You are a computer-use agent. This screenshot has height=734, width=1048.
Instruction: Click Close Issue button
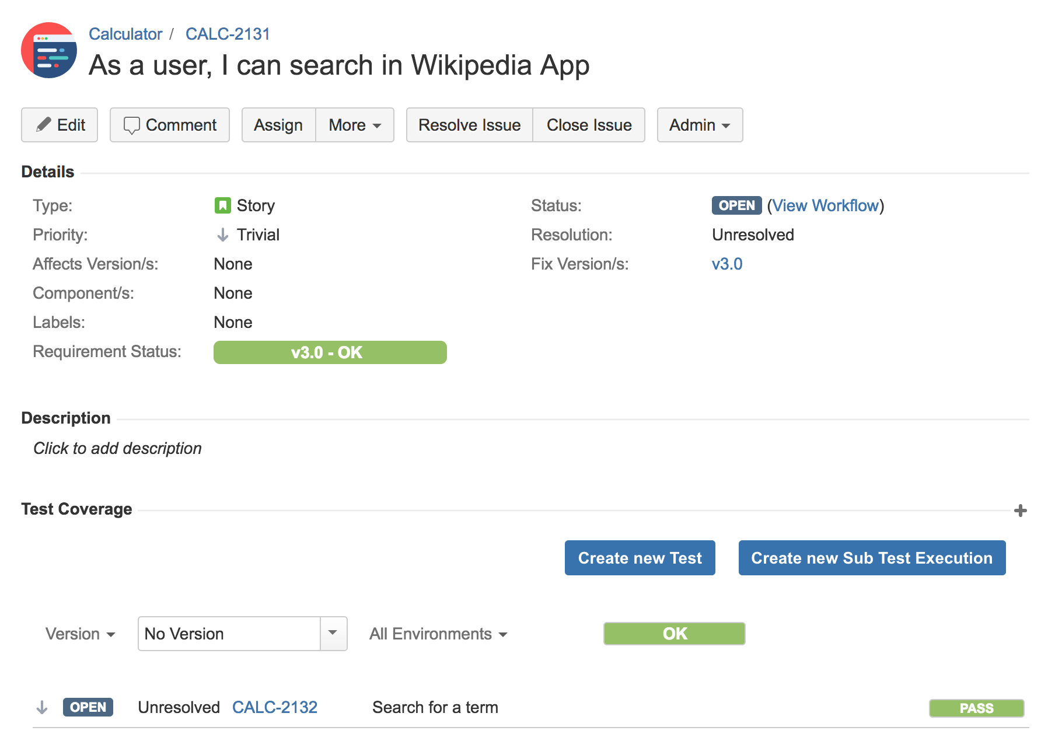click(x=589, y=125)
